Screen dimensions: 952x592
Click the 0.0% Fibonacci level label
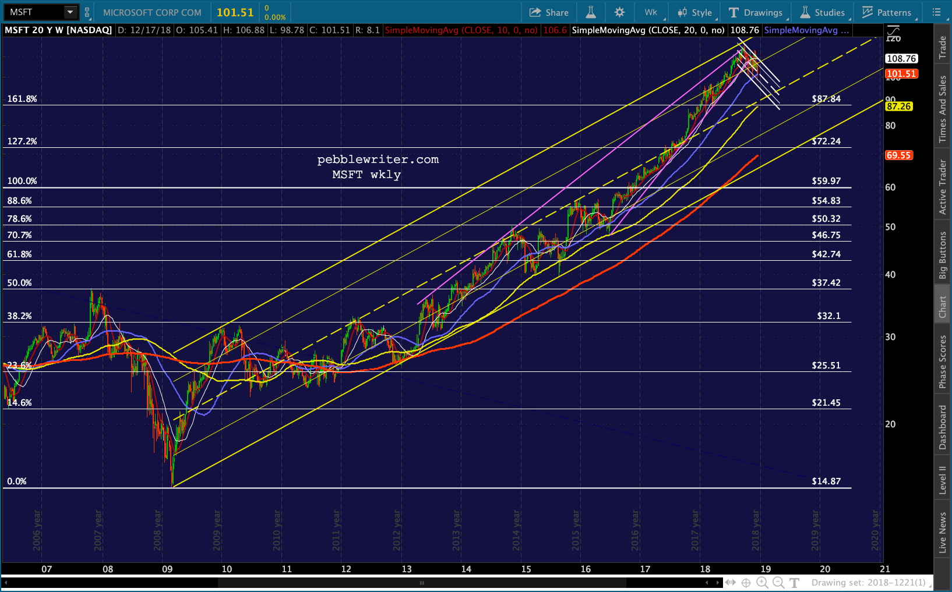click(x=17, y=481)
